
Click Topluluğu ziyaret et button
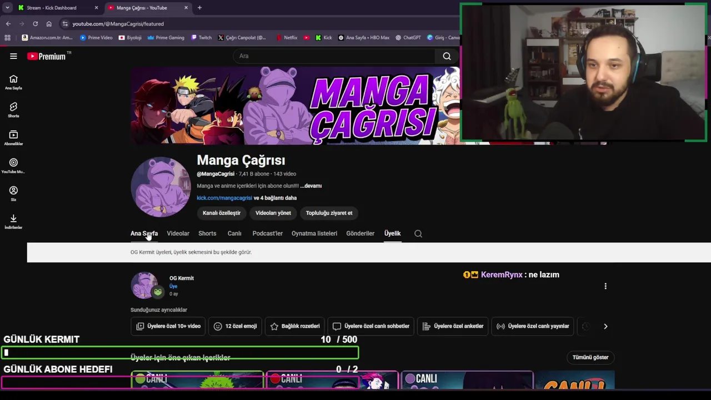point(329,213)
